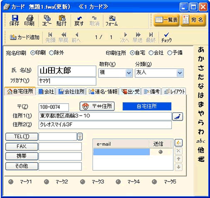210x198 pixels.
Task: Select the highlighted e-mail row
Action: tap(121, 152)
